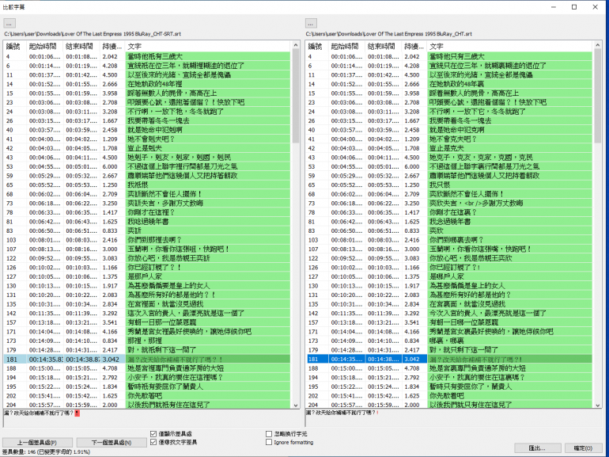Click right list scrollbar up arrow
The width and height of the screenshot is (609, 457).
(x=598, y=45)
